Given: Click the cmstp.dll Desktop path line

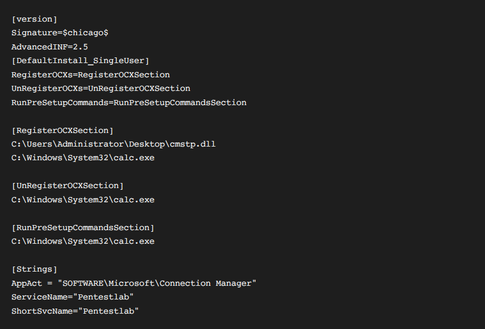Looking at the screenshot, I should pos(113,144).
